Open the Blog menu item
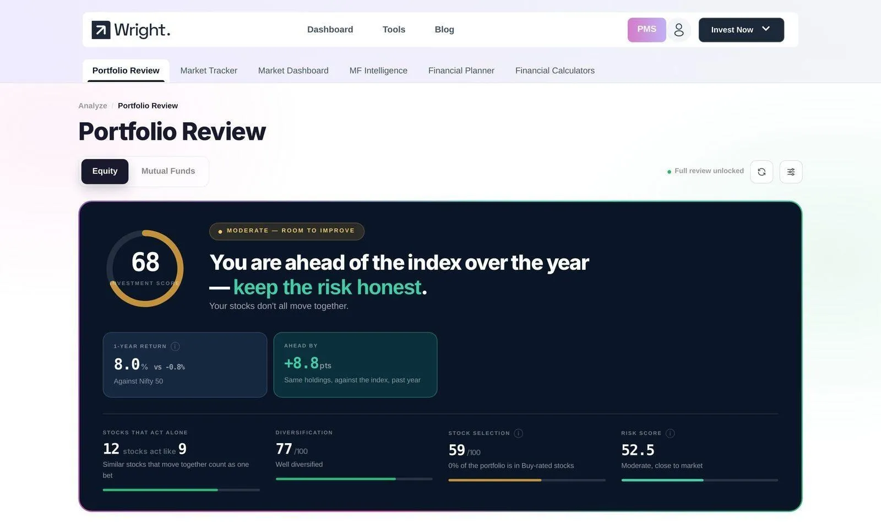 pyautogui.click(x=444, y=30)
